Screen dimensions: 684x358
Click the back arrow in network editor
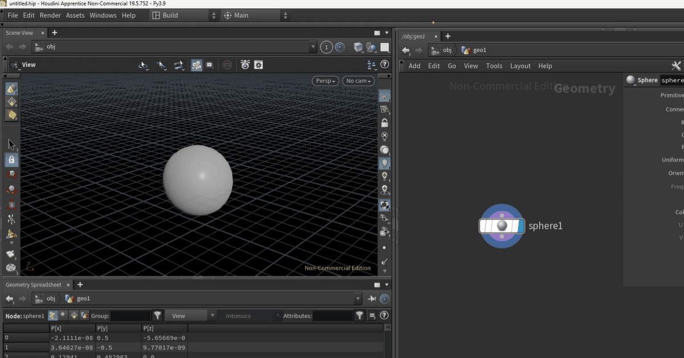pos(406,50)
